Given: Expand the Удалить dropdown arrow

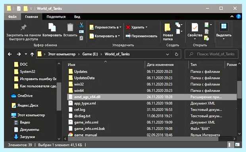Looking at the screenshot, I should (x=146, y=27).
